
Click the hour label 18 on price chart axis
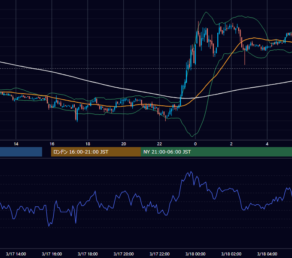click(x=88, y=144)
